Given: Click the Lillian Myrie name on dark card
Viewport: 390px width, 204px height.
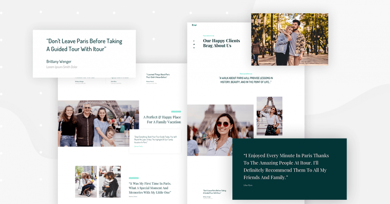Looking at the screenshot, I should pyautogui.click(x=248, y=185).
